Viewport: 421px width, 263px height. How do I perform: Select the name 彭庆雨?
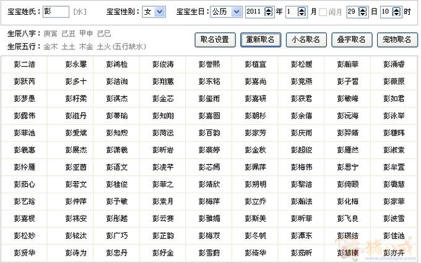coord(302,133)
